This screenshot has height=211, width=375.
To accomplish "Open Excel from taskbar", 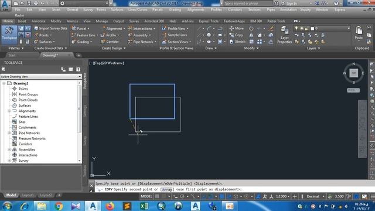I will tap(144, 206).
